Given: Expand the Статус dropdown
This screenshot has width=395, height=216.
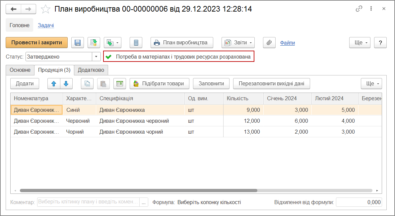Looking at the screenshot, I should [96, 57].
